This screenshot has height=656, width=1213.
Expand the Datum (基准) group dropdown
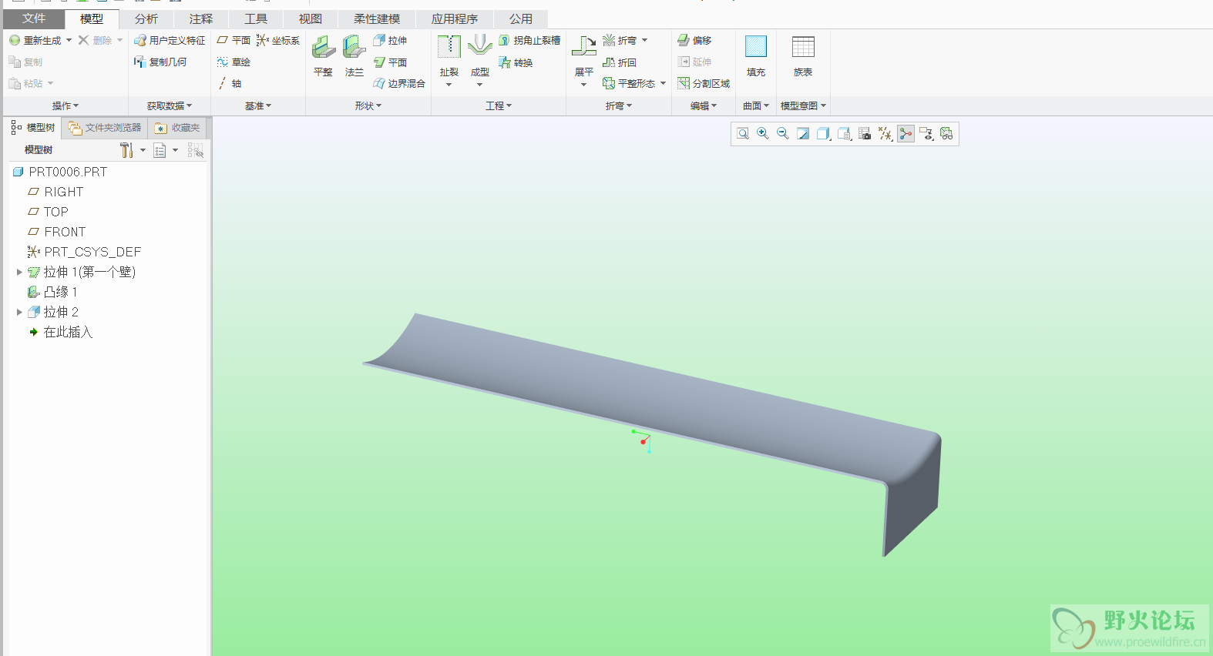pos(258,105)
